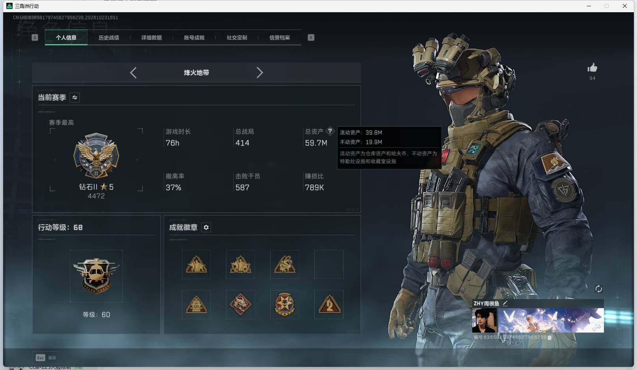Click the E key tab switch icon
Image resolution: width=637 pixels, height=370 pixels.
tap(311, 37)
